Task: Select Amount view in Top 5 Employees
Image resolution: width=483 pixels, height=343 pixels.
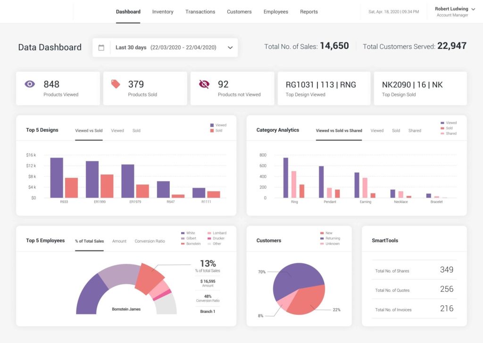Action: click(119, 241)
